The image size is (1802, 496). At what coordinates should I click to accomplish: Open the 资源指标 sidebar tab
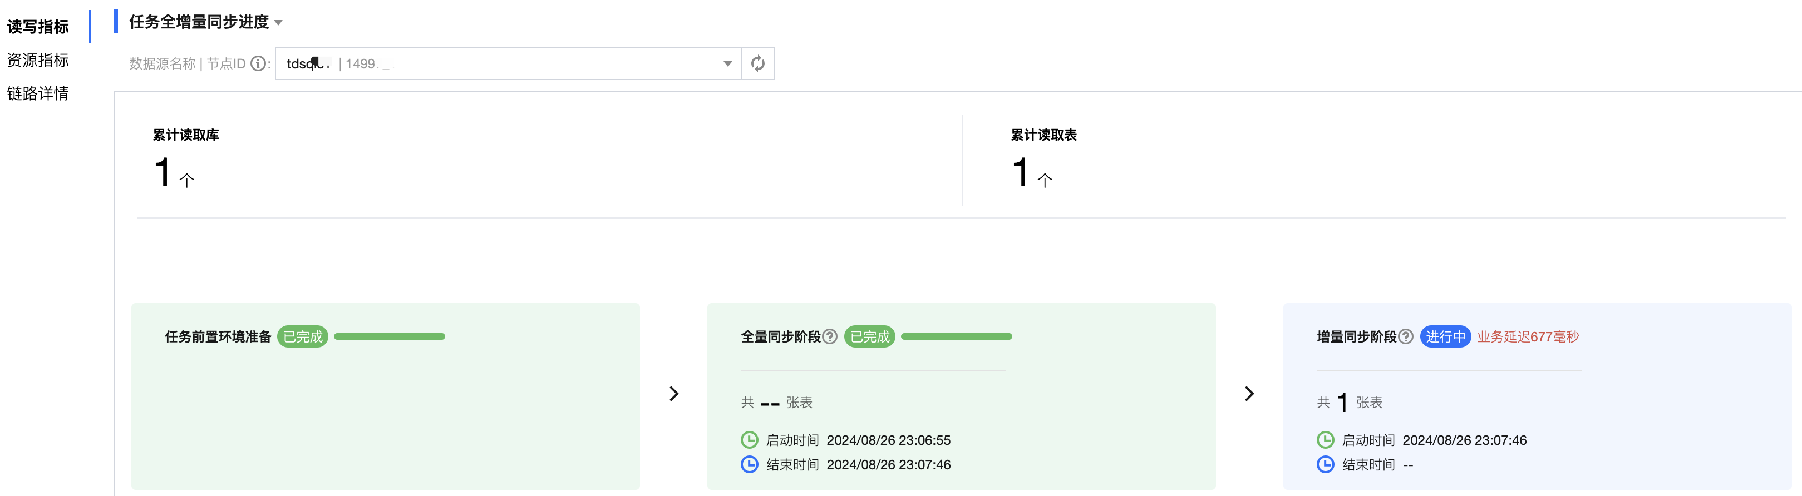38,60
